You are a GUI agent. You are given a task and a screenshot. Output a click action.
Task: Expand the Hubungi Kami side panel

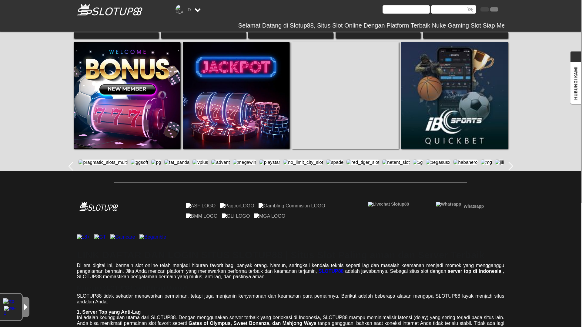click(576, 83)
